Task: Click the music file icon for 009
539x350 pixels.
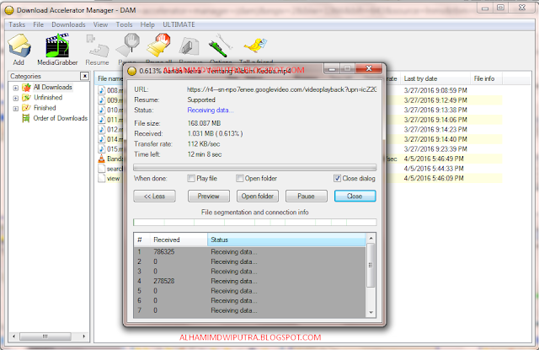Action: pyautogui.click(x=101, y=100)
